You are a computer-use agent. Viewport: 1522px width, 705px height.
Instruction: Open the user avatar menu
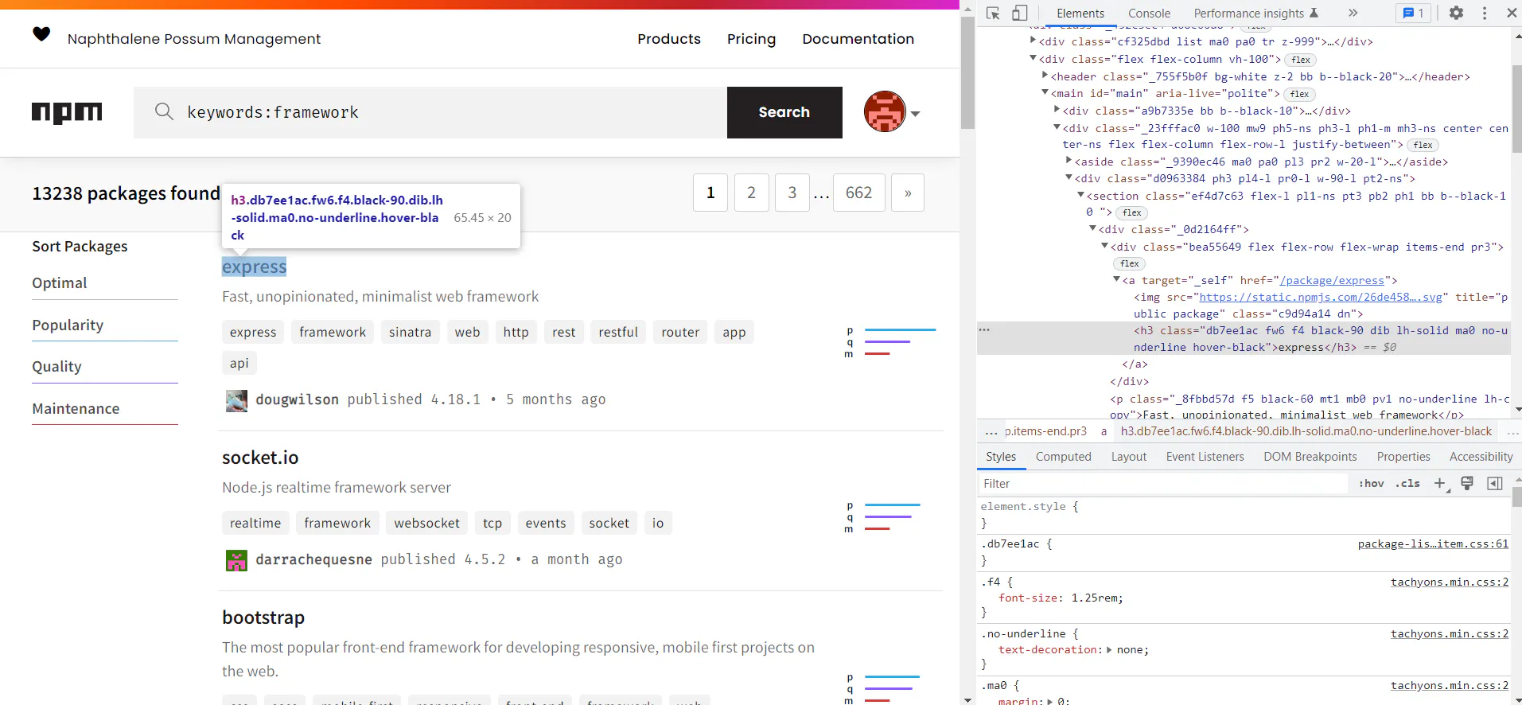885,112
